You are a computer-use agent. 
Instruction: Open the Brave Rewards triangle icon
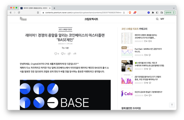(x=135, y=12)
